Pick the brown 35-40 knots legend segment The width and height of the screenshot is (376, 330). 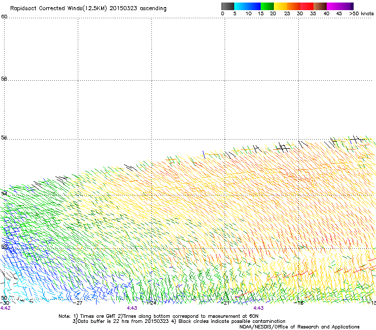pyautogui.click(x=320, y=6)
